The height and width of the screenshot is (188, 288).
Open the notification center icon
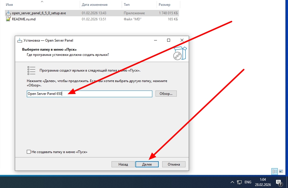click(x=279, y=182)
